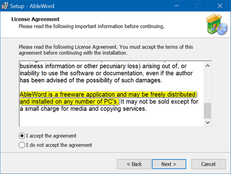The height and width of the screenshot is (174, 231).
Task: Click the license text scroll down arrow
Action: (207, 122)
